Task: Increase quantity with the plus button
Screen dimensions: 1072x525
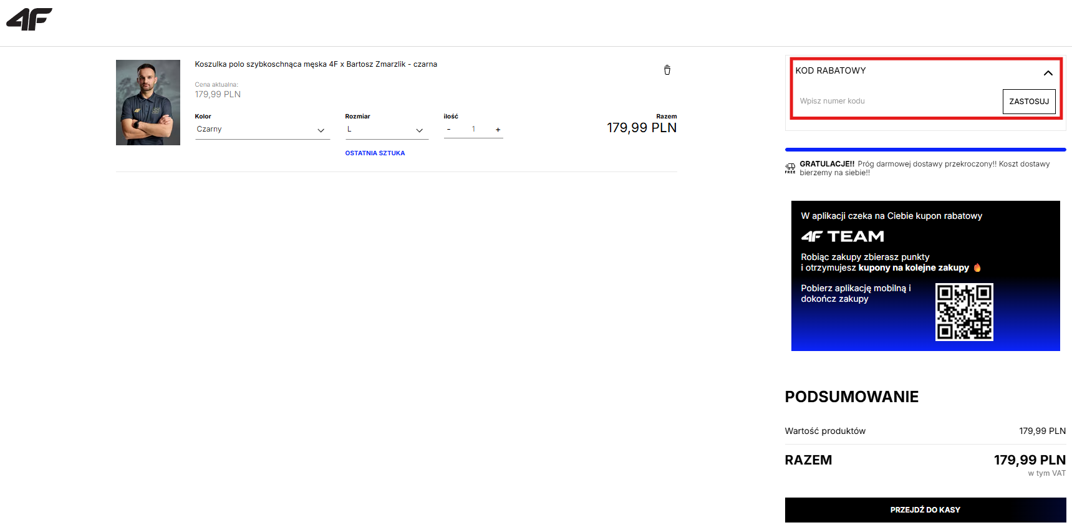Action: pyautogui.click(x=498, y=130)
